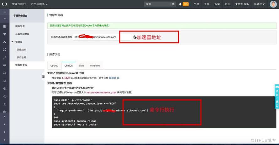Switch to the Mac tab

tap(82, 66)
